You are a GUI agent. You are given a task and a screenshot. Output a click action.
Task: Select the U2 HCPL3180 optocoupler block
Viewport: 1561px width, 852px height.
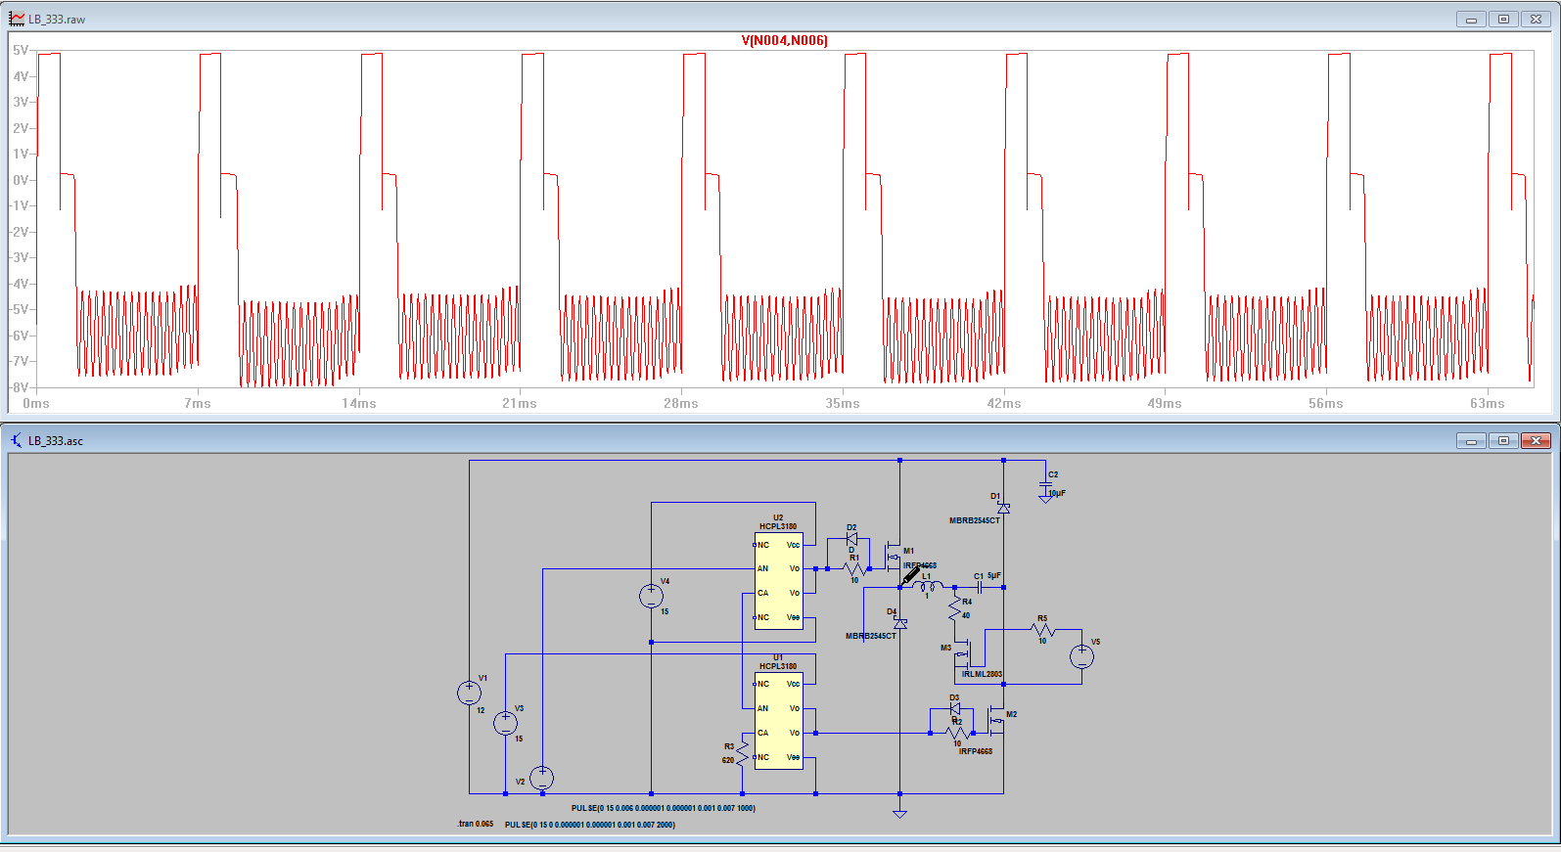[778, 581]
